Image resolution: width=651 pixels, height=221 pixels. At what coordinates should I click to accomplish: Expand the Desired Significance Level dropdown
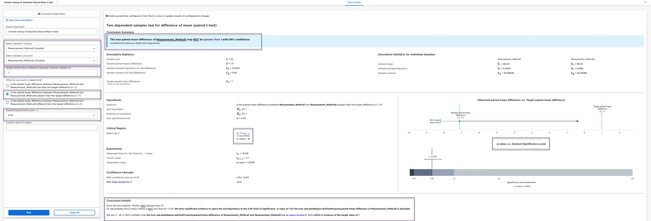click(x=52, y=115)
